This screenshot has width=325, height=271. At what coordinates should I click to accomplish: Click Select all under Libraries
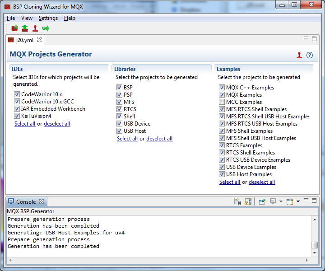pos(127,139)
